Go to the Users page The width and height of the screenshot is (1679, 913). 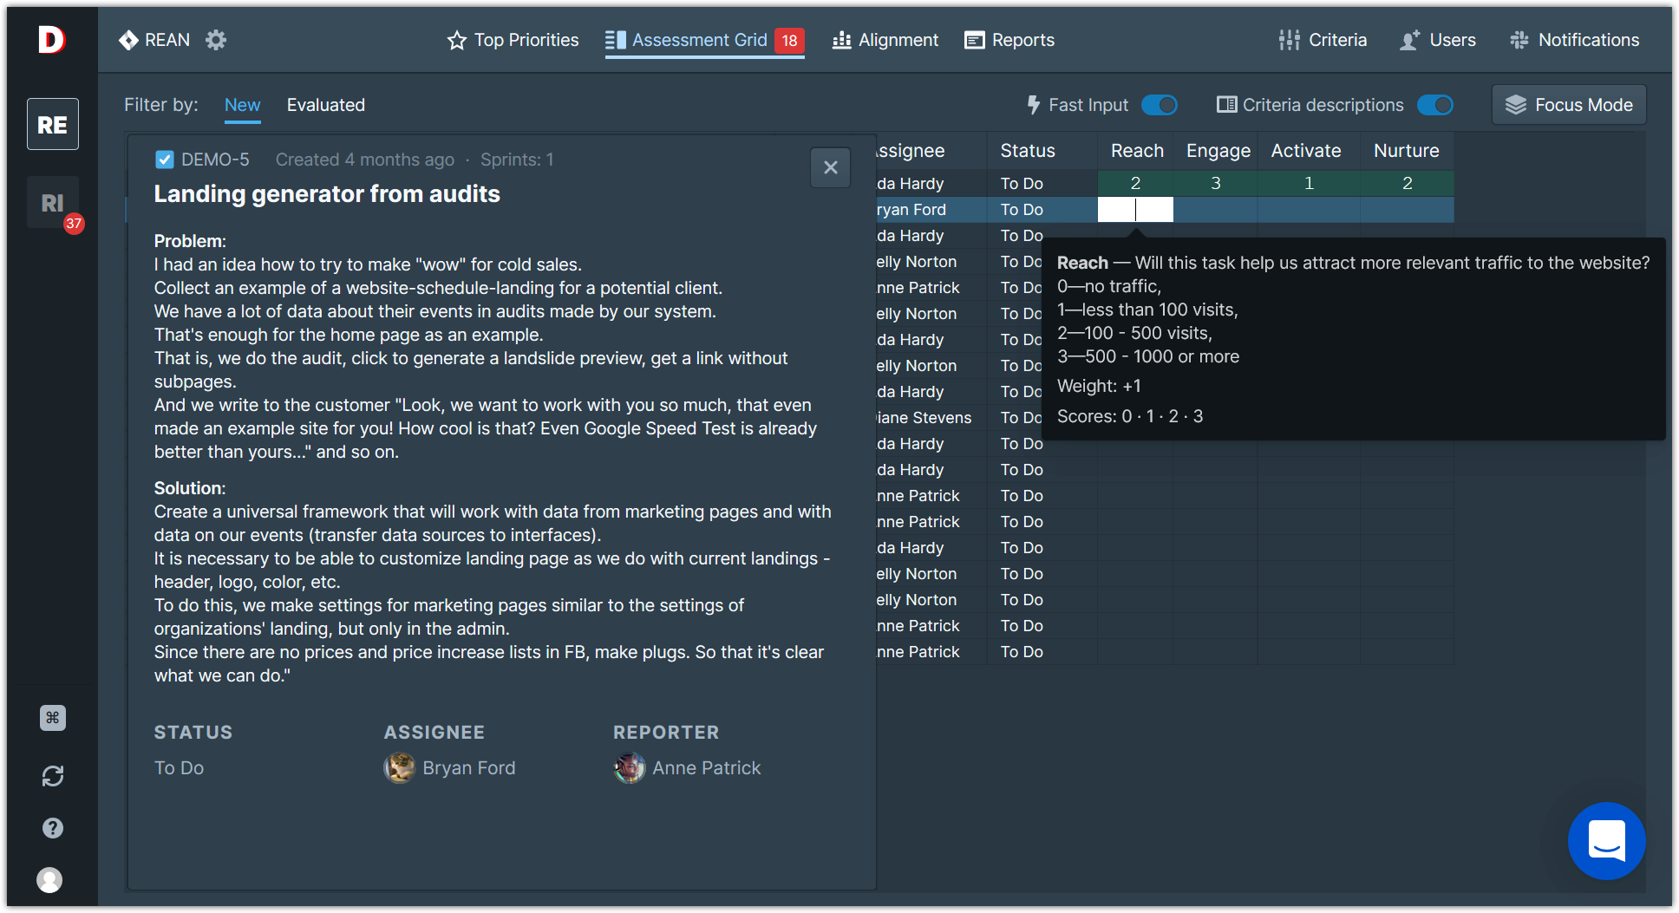click(x=1437, y=40)
